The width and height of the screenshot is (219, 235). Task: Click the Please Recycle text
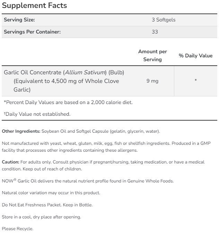(x=18, y=229)
